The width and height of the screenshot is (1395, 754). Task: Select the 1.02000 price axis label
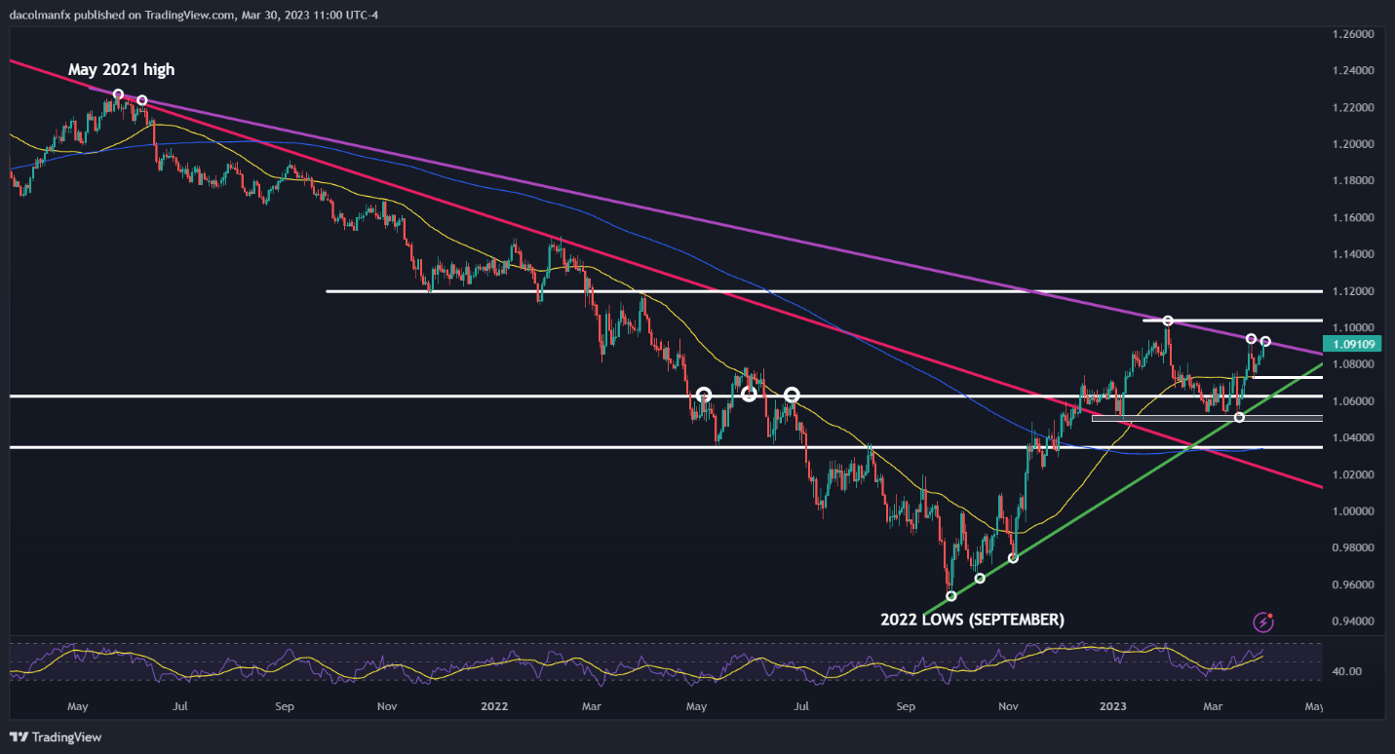point(1352,474)
